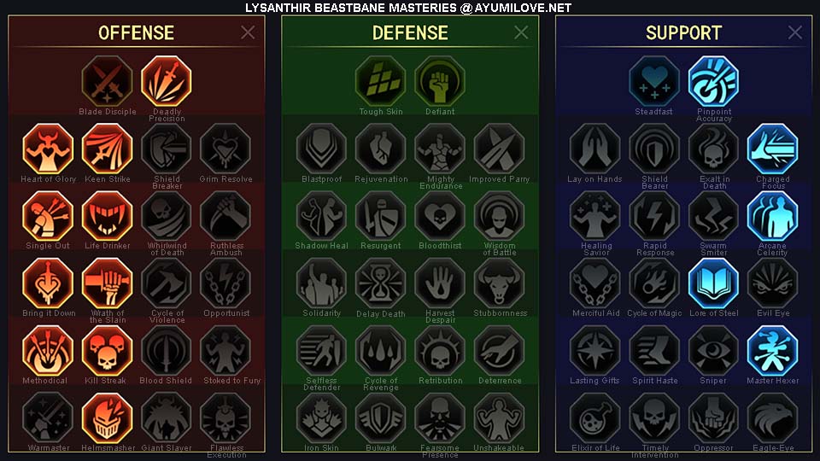The width and height of the screenshot is (820, 461).
Task: Select the Bulwark defense mastery
Action: [x=380, y=418]
